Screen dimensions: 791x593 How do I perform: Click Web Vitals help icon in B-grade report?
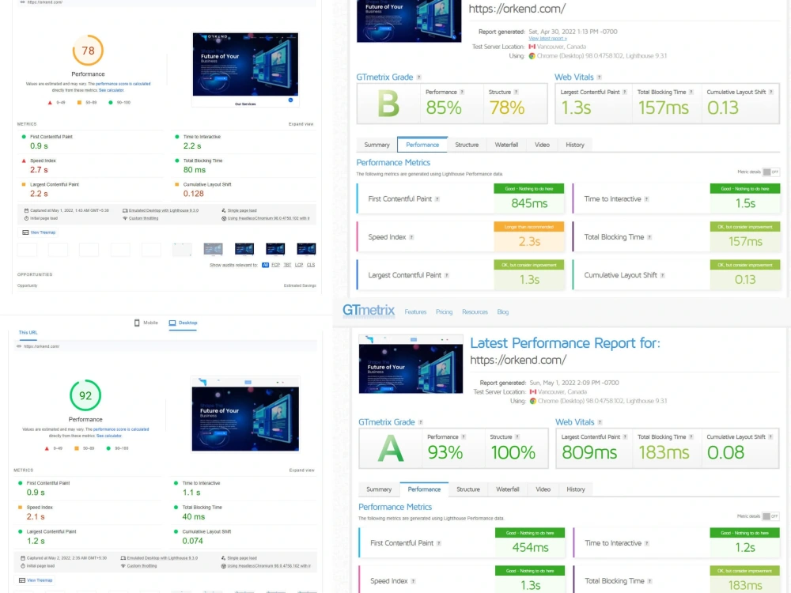[x=600, y=77]
